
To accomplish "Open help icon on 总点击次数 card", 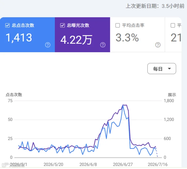I will coord(48,45).
